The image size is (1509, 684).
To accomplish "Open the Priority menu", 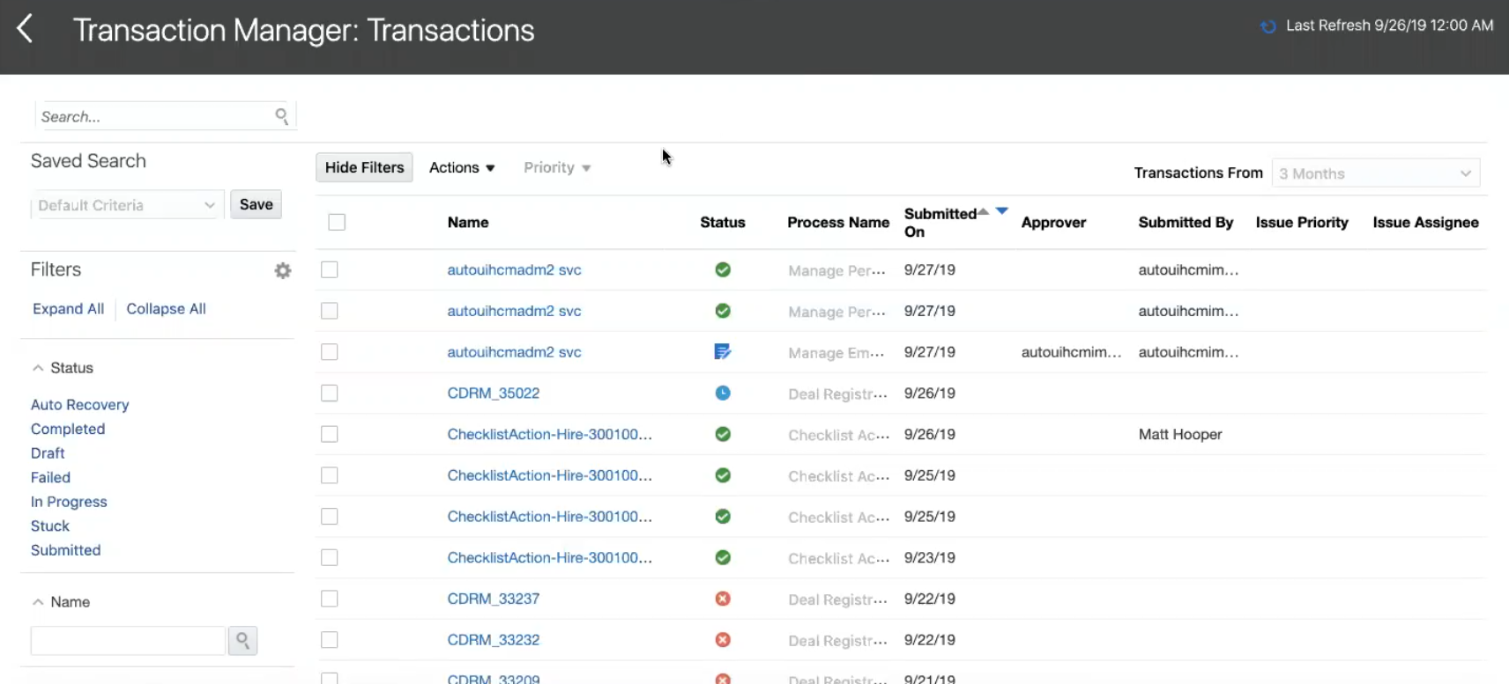I will tap(557, 168).
